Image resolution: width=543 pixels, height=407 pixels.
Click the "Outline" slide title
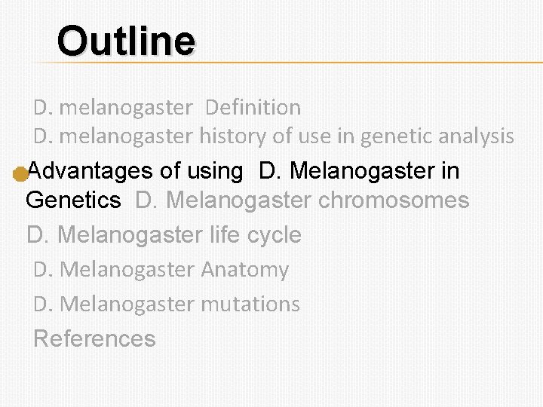126,40
